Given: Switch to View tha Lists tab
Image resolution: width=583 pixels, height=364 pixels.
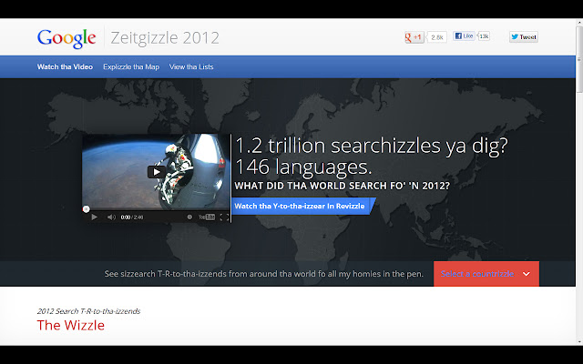Looking at the screenshot, I should (191, 66).
